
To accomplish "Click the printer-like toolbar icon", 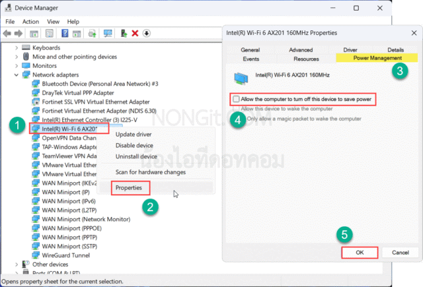I will 92,34.
